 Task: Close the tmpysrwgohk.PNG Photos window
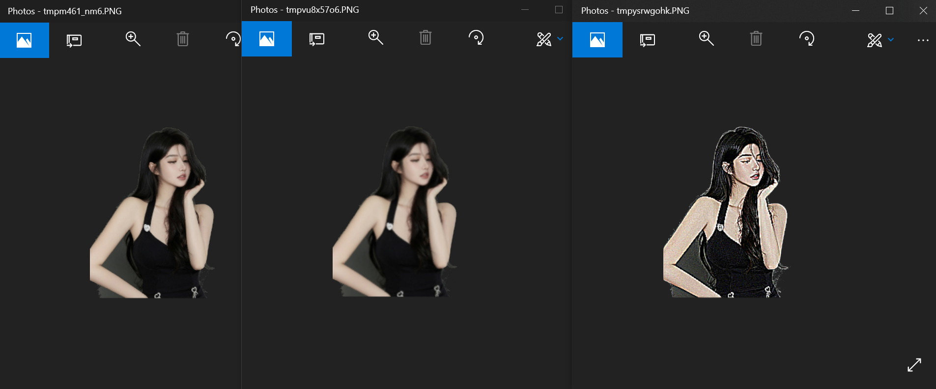click(x=923, y=10)
